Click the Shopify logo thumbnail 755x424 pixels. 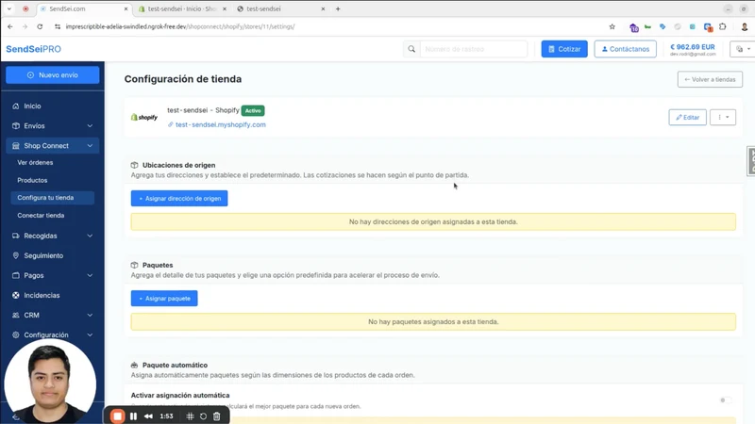(x=144, y=117)
